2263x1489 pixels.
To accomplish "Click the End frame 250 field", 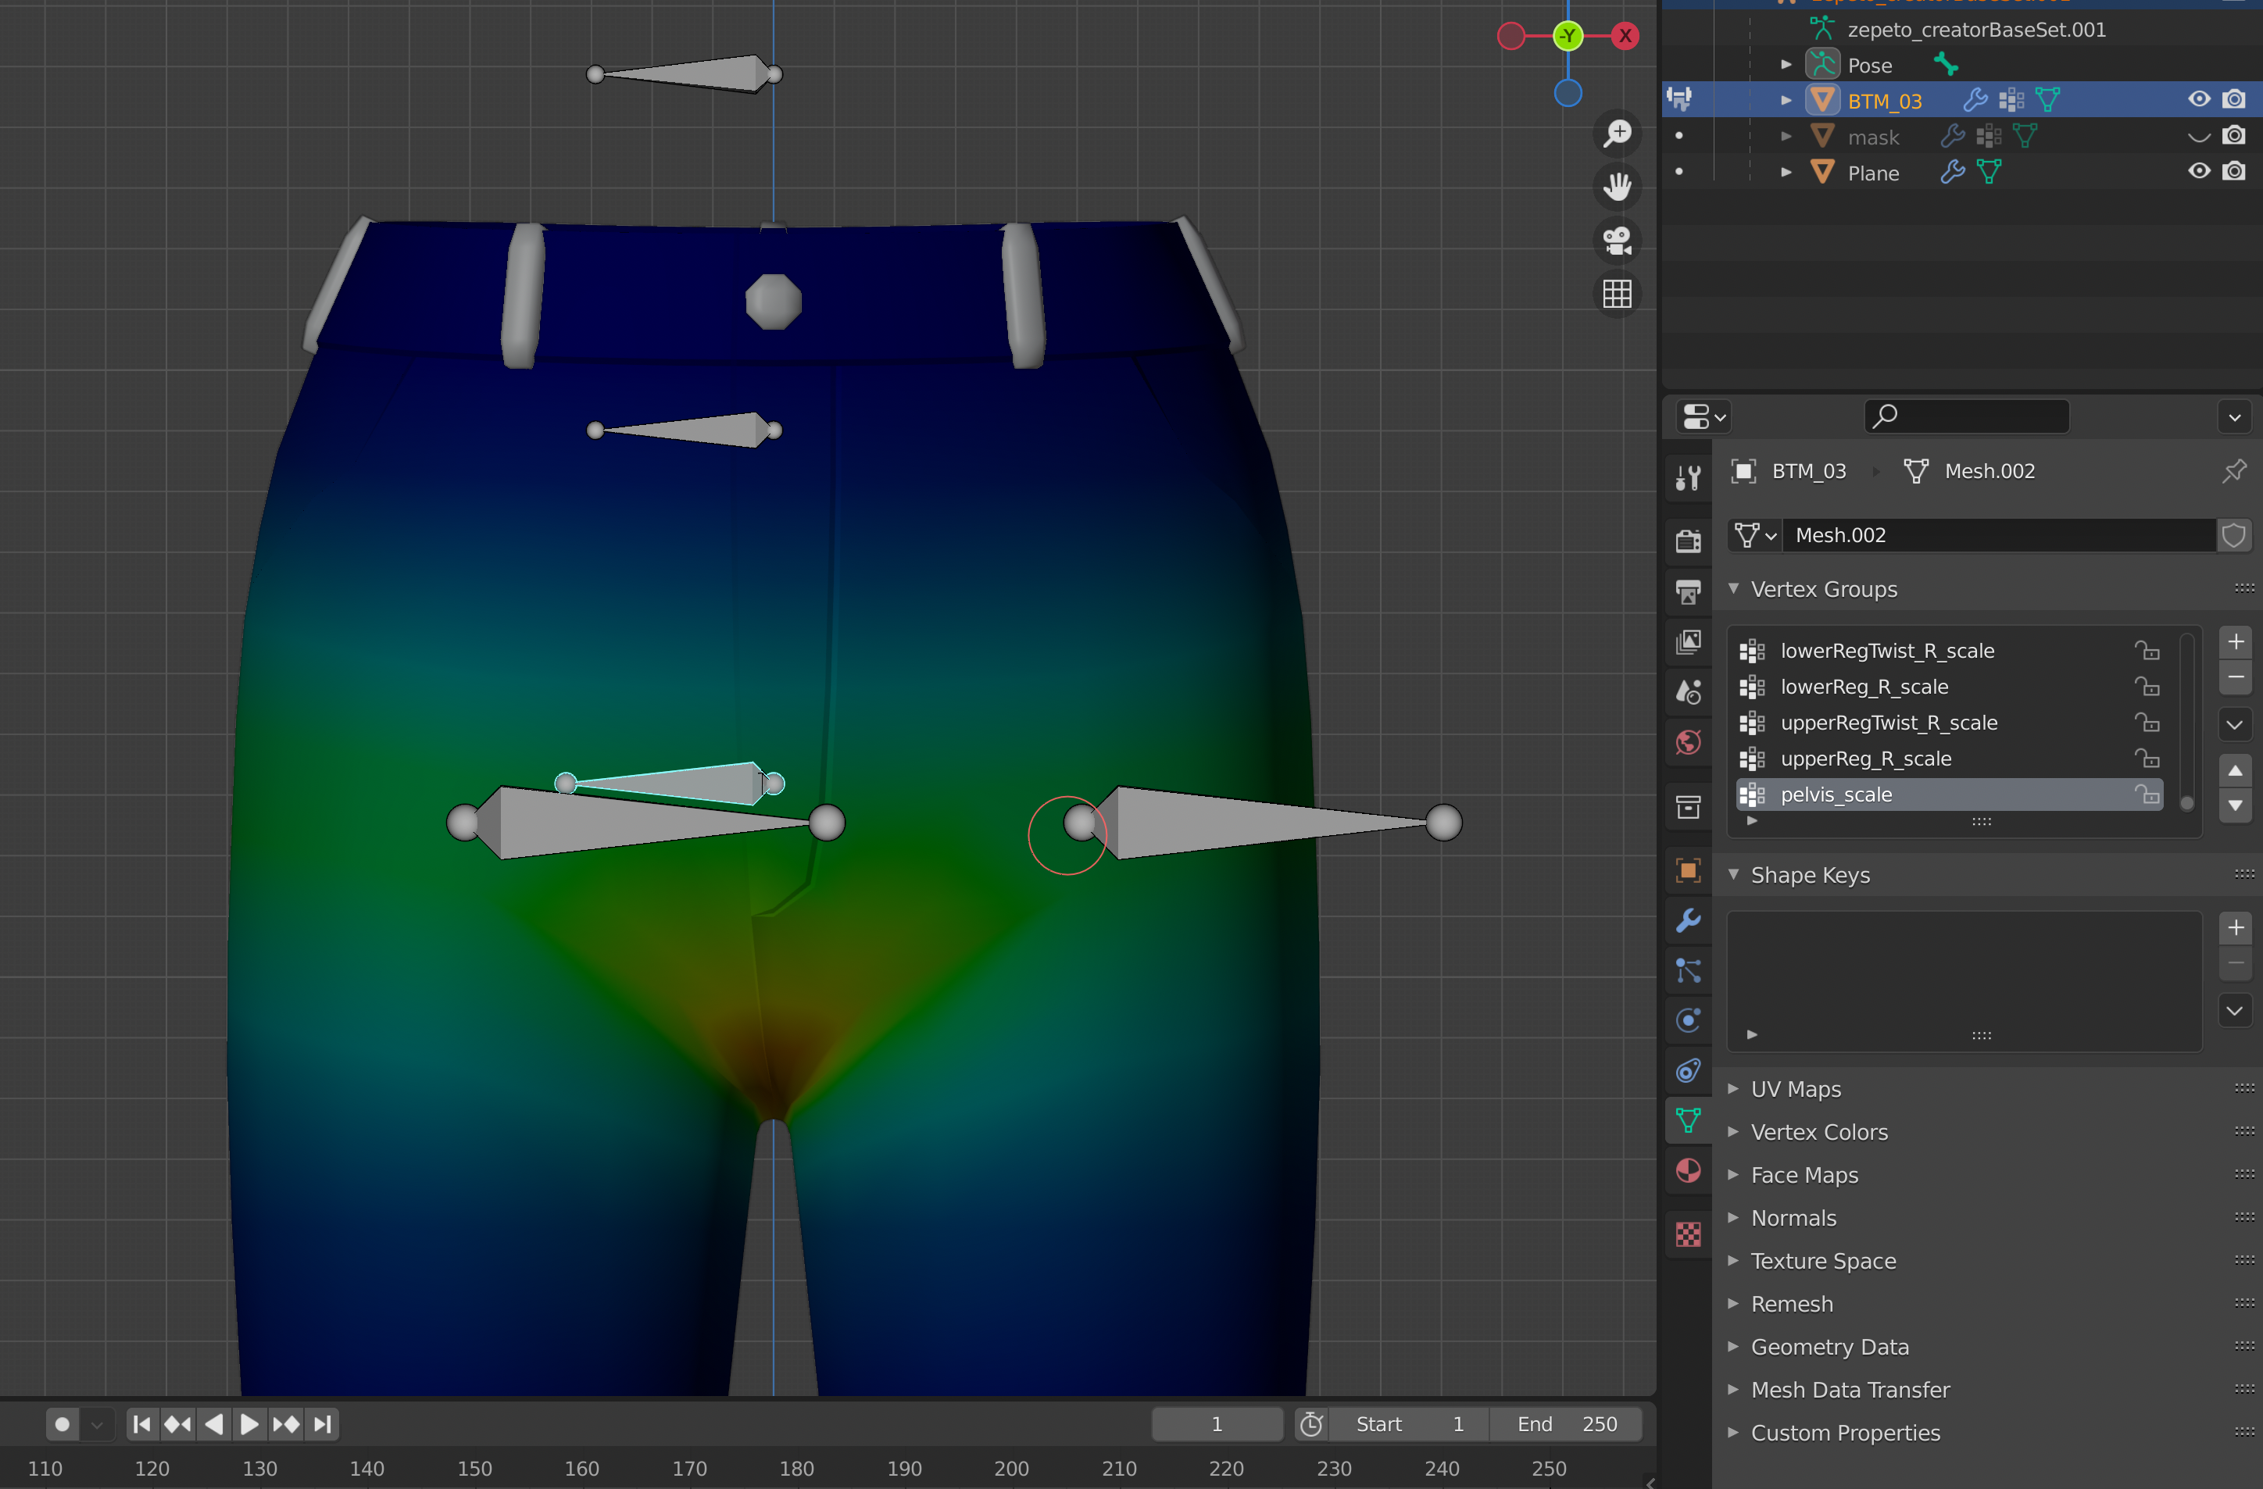I will point(1566,1423).
